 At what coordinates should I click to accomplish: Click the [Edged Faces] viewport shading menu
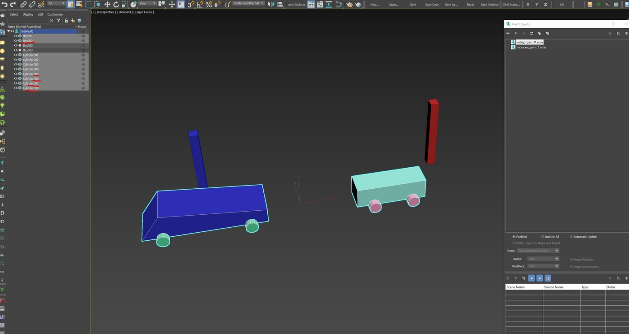tap(144, 12)
